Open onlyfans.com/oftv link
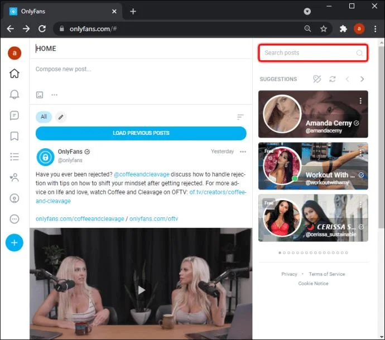 pyautogui.click(x=153, y=219)
